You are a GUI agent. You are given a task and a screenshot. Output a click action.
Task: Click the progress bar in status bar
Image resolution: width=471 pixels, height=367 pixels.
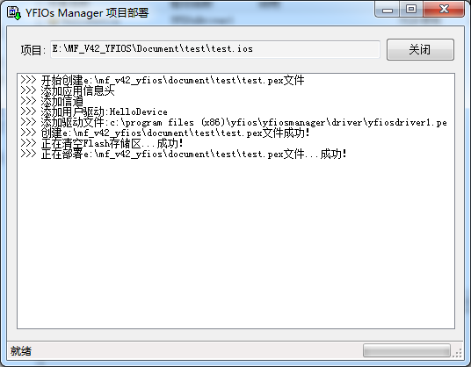pos(407,350)
